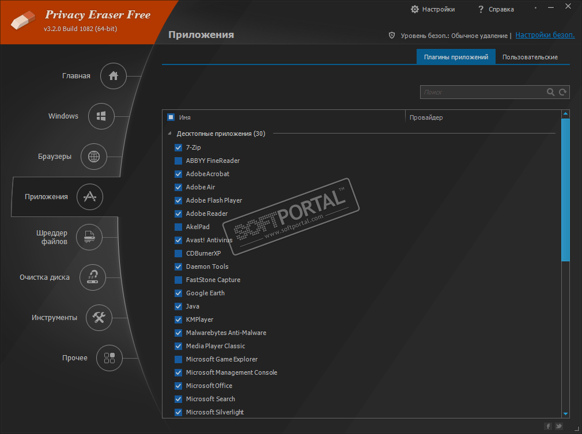The height and width of the screenshot is (434, 582).
Task: Select the Приложения apps icon
Action: coord(90,197)
